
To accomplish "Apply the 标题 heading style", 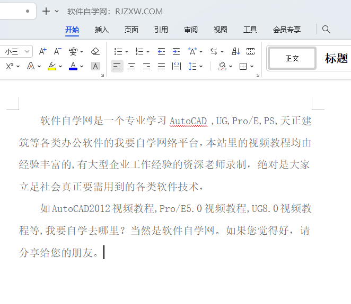I will (337, 59).
